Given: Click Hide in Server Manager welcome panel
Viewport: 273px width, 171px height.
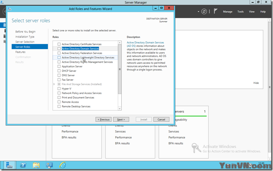Looking at the screenshot, I should pyautogui.click(x=256, y=83).
